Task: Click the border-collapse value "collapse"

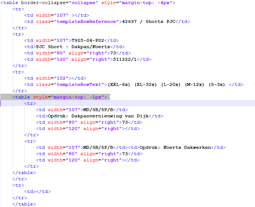Action: (83, 3)
